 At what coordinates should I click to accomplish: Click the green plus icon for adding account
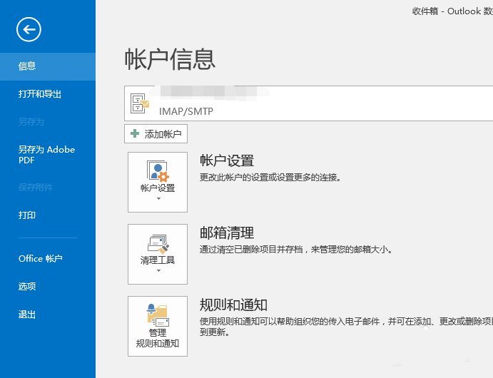(x=135, y=133)
